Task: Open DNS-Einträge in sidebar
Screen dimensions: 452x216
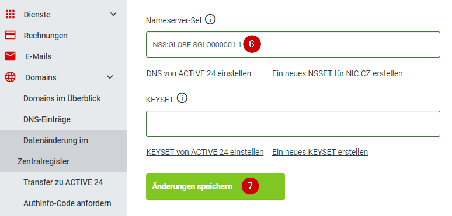Action: click(47, 119)
